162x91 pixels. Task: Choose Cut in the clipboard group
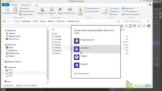pyautogui.click(x=24, y=8)
